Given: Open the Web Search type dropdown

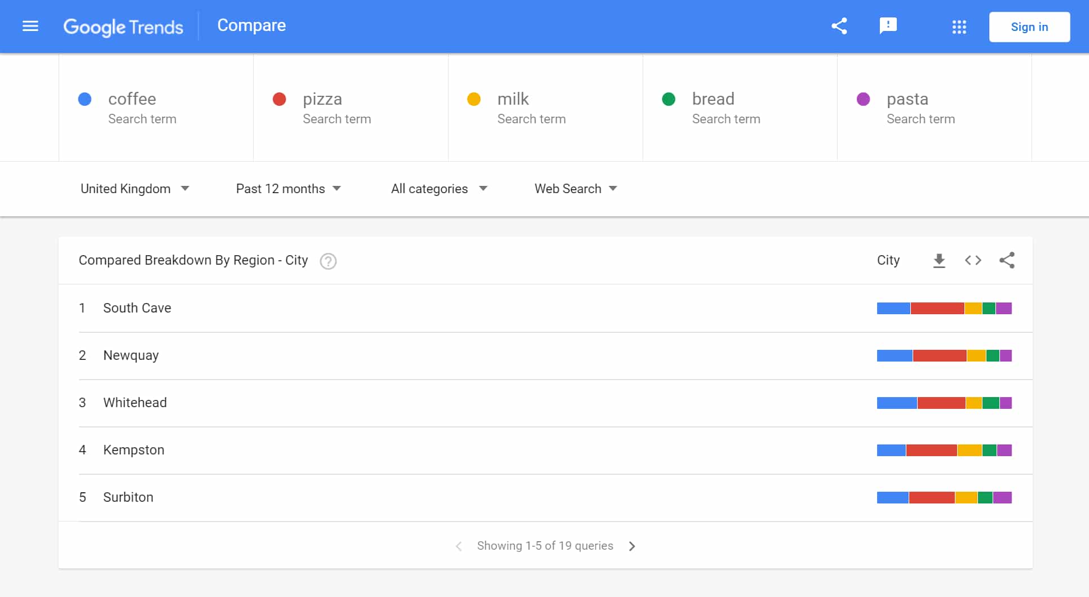Looking at the screenshot, I should pos(576,189).
